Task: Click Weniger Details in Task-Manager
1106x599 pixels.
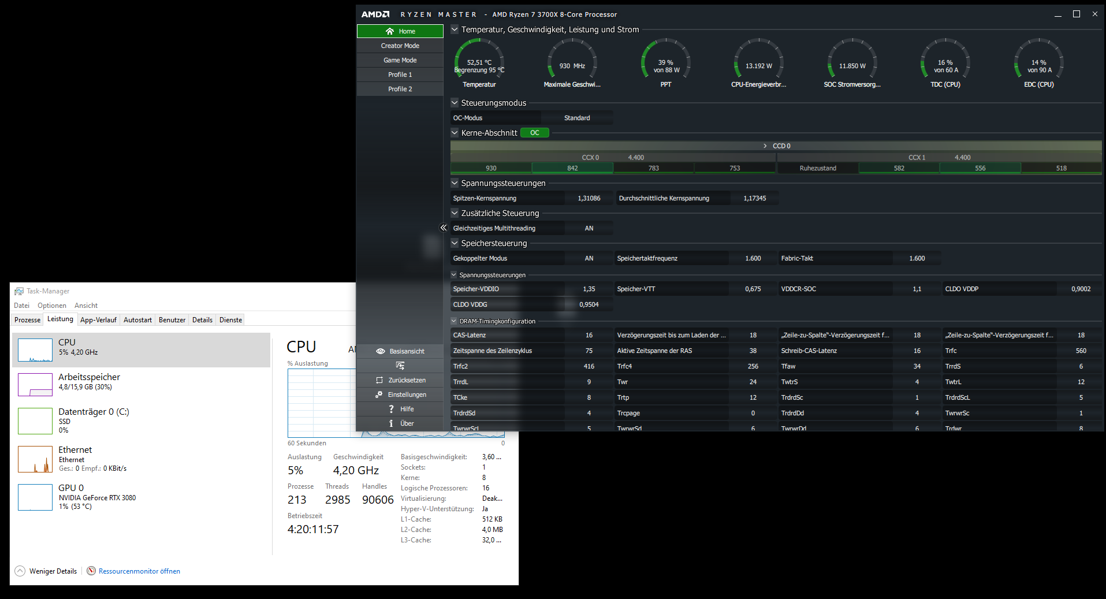Action: pos(46,571)
